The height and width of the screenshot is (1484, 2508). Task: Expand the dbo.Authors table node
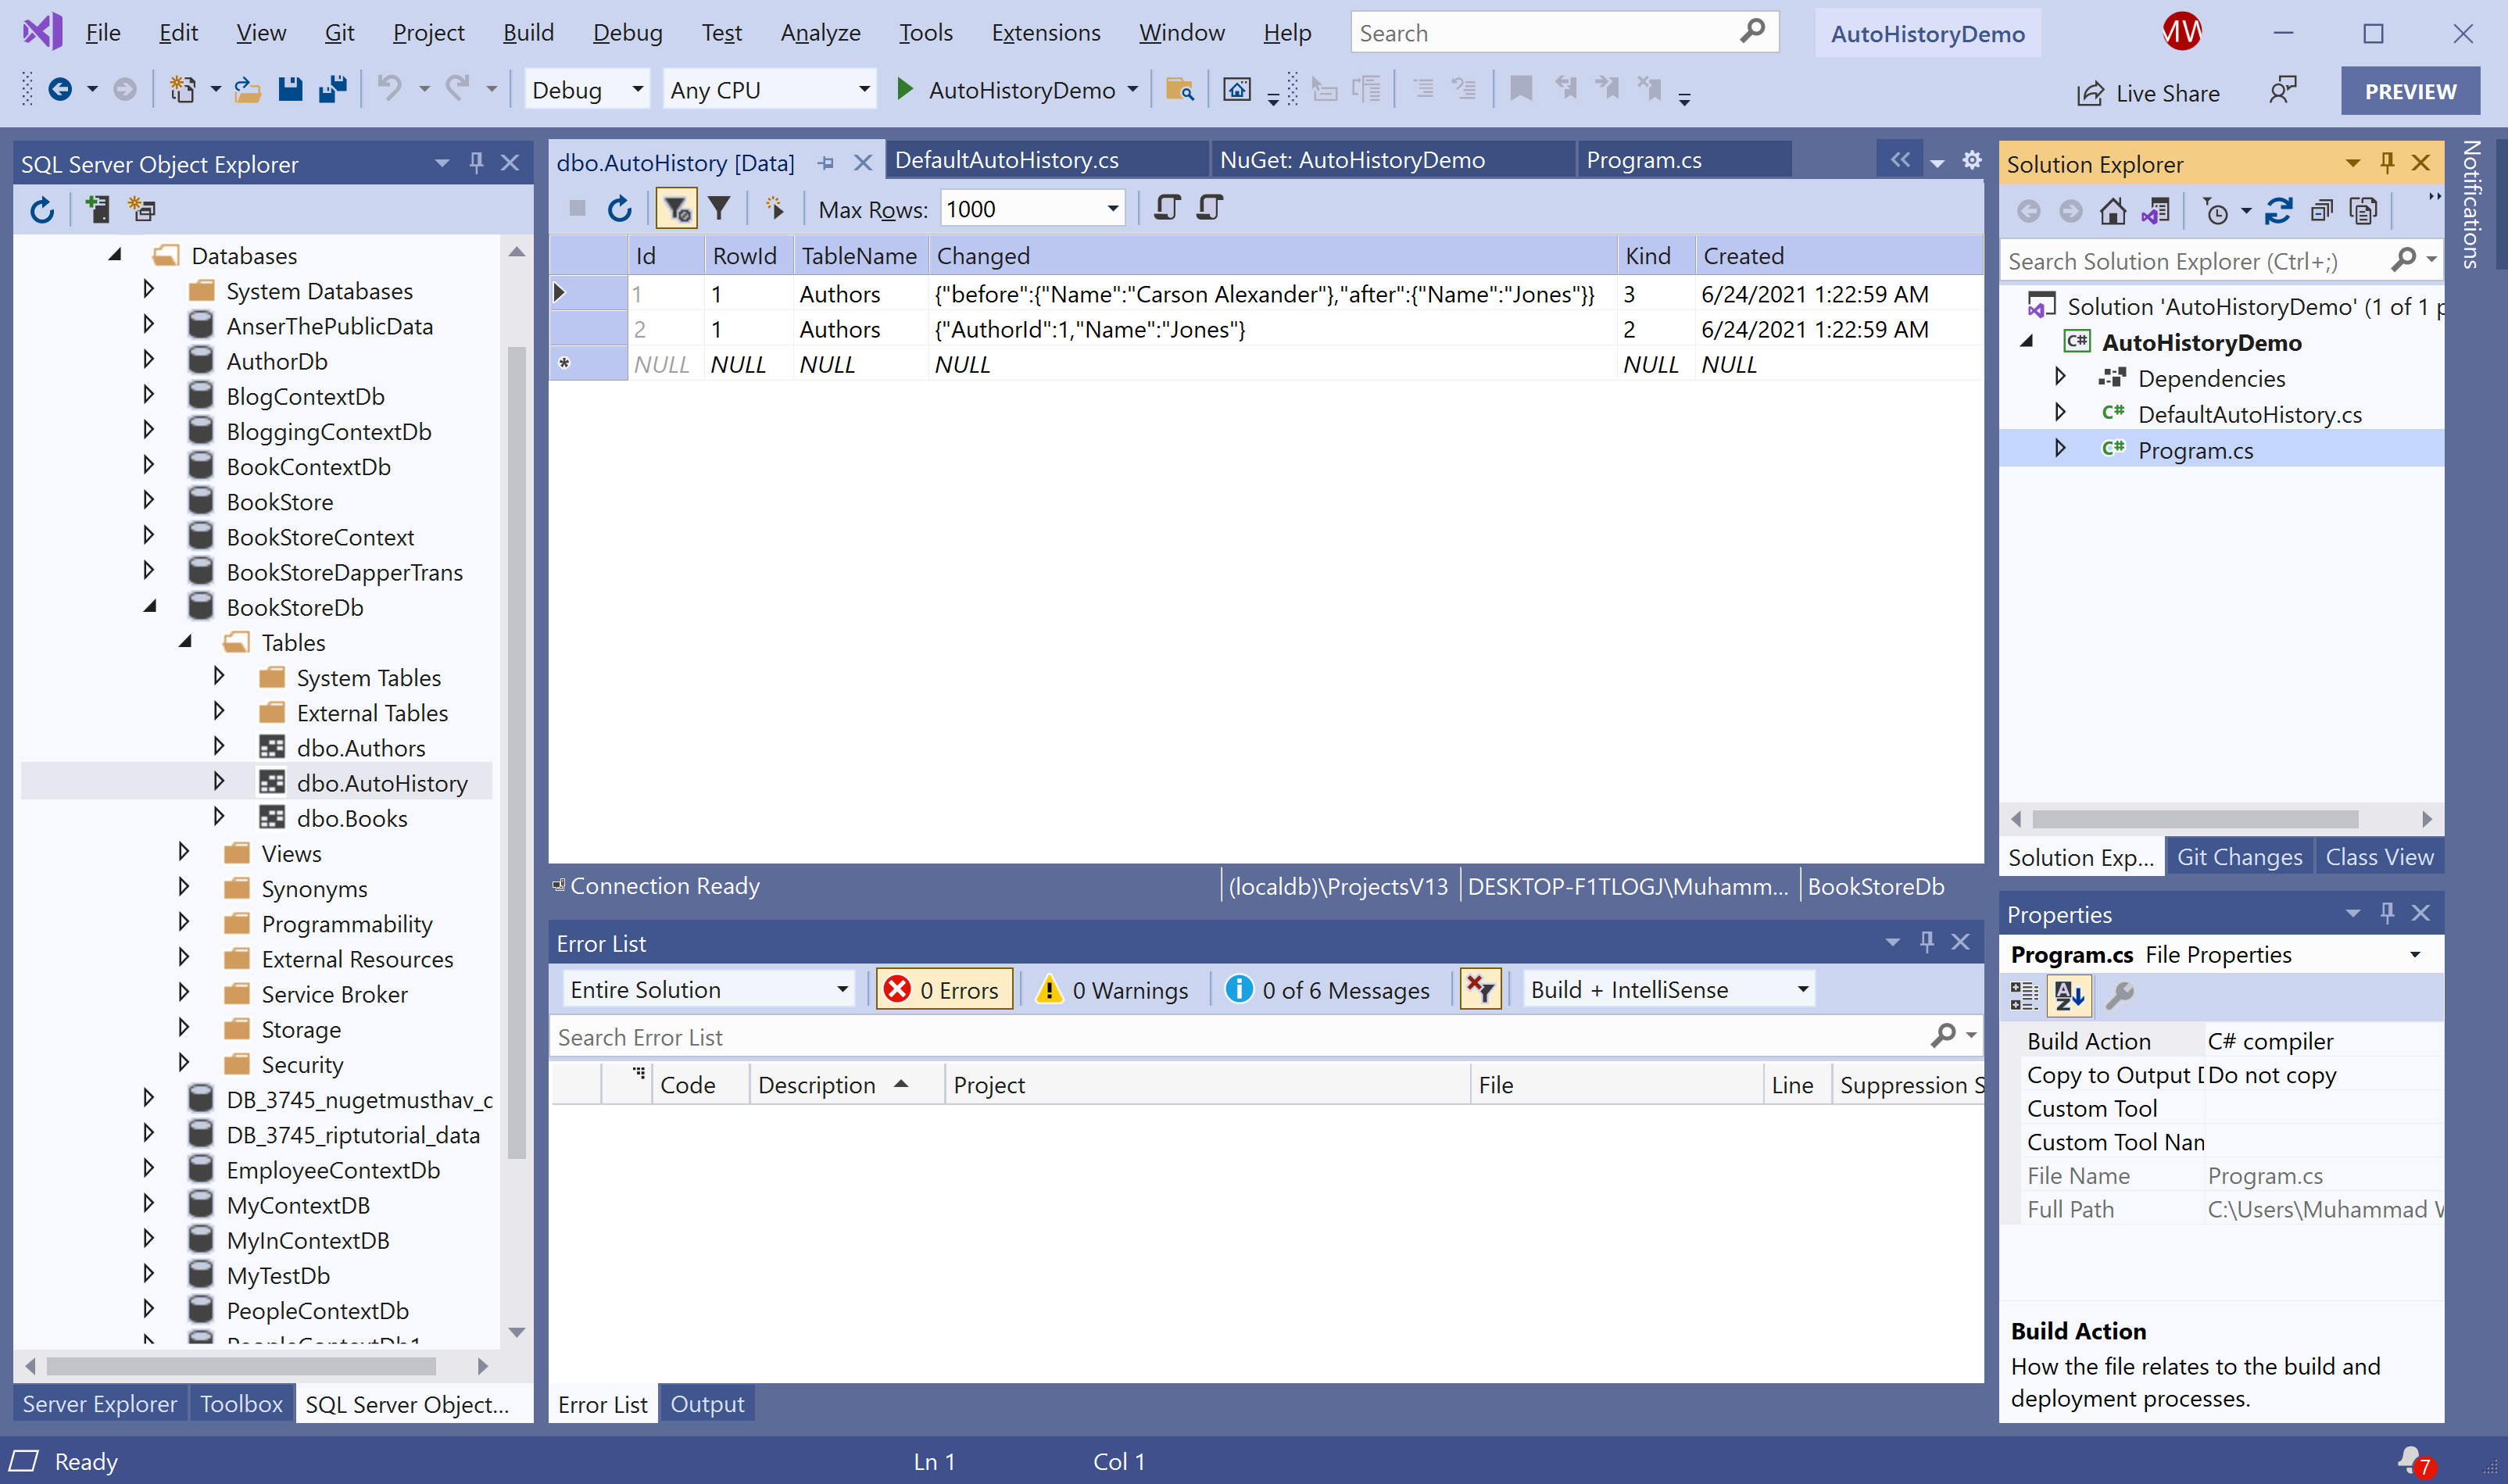coord(219,747)
